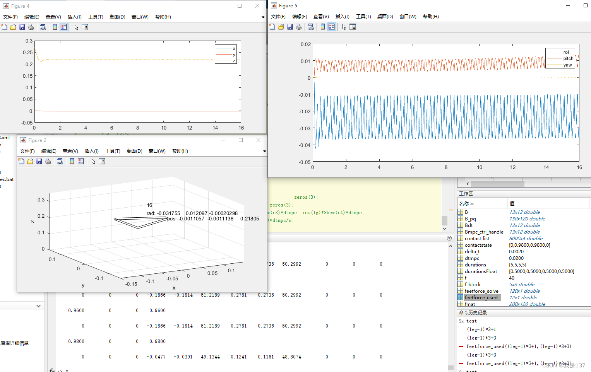The height and width of the screenshot is (372, 591).
Task: Select workspace variable durationsFloat
Action: click(x=481, y=271)
